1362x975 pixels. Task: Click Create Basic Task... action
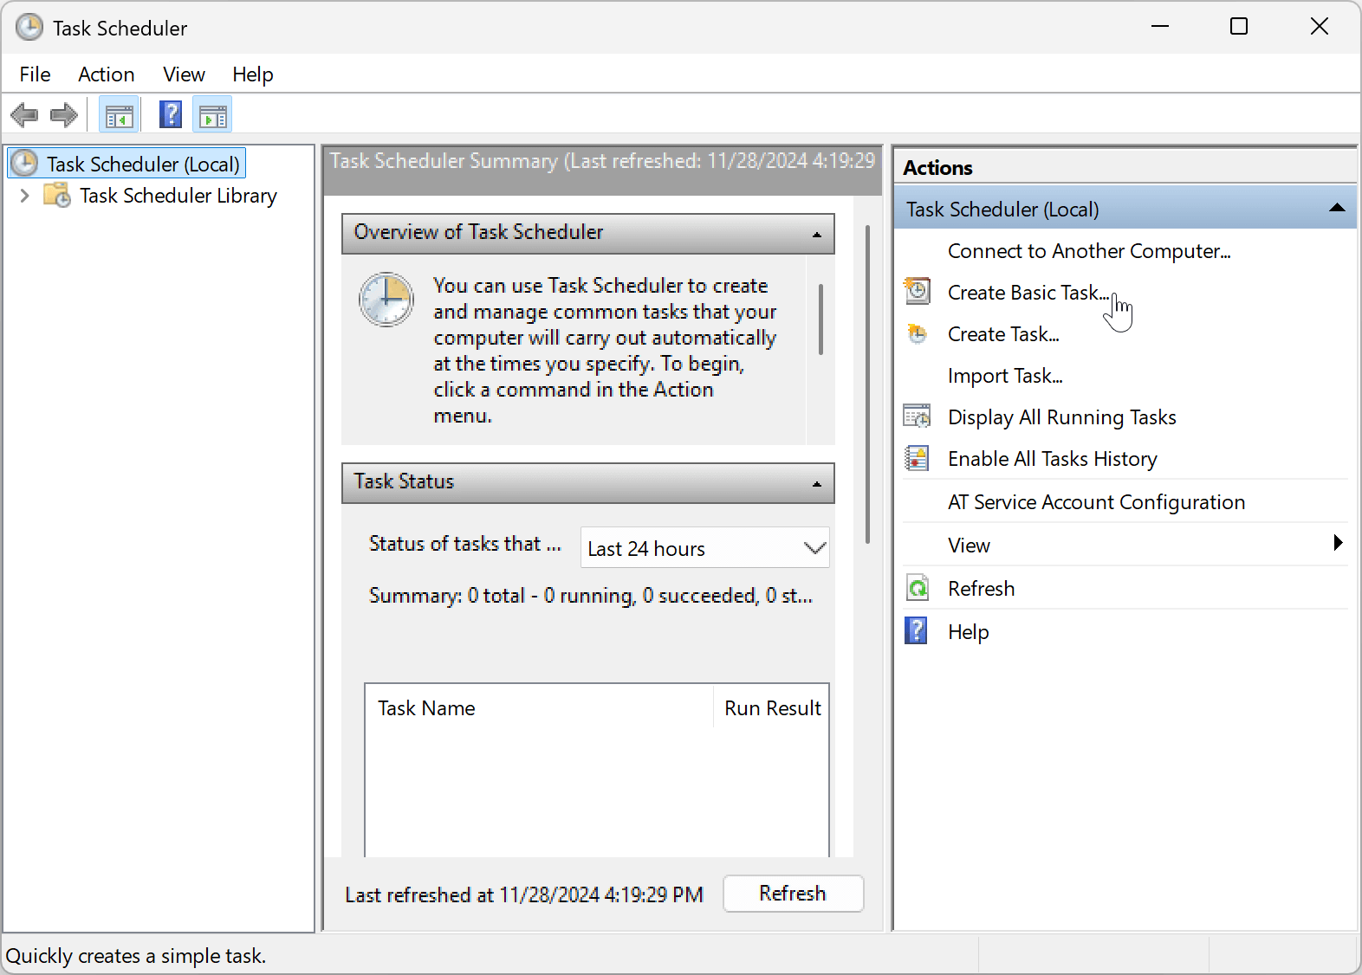[1028, 293]
